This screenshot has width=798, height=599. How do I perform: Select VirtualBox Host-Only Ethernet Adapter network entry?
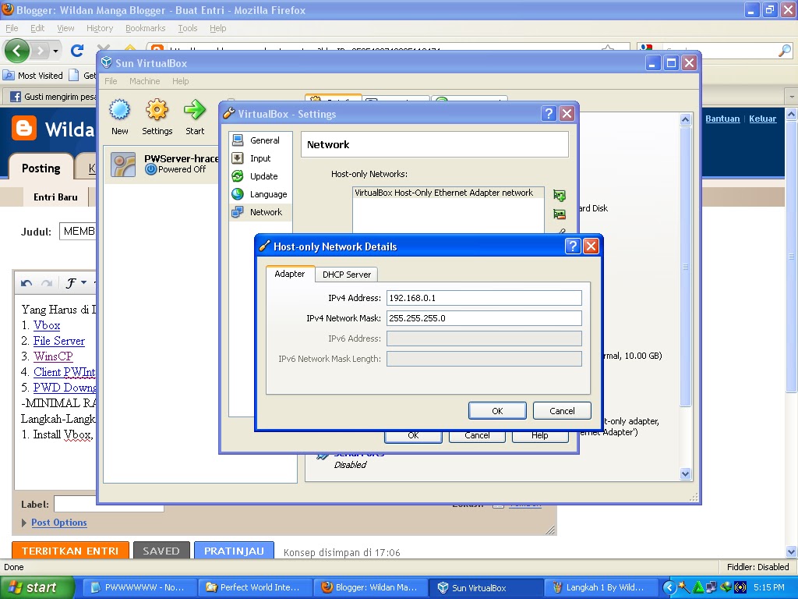pyautogui.click(x=448, y=193)
